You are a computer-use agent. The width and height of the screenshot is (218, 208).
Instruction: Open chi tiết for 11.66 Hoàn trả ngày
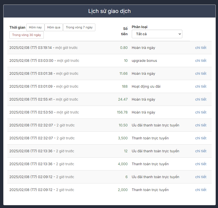(201, 73)
